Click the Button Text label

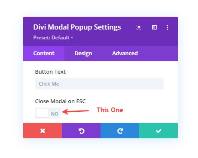pos(50,72)
